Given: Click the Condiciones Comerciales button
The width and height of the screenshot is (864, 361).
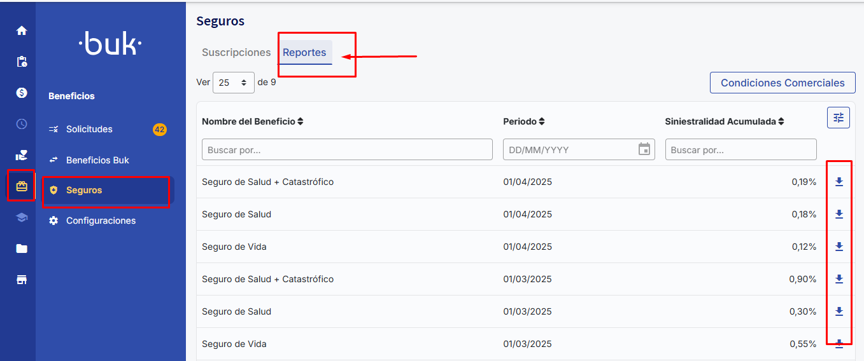Looking at the screenshot, I should (783, 83).
